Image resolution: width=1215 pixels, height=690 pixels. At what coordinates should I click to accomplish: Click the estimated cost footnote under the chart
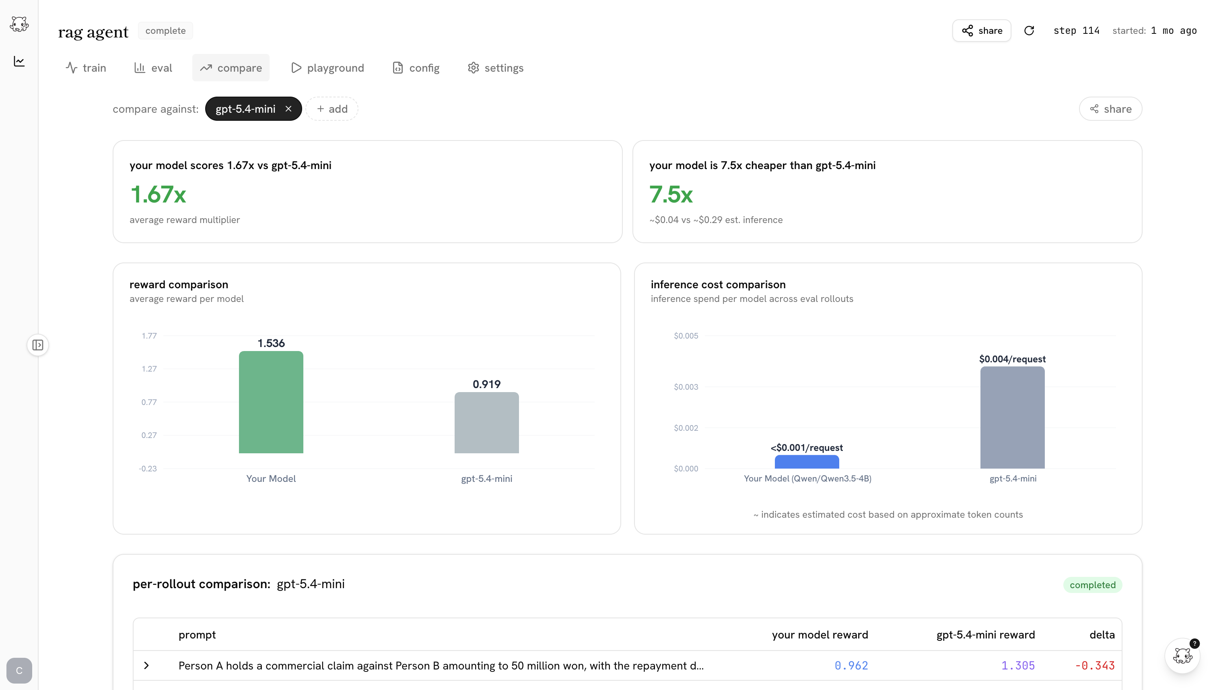(x=888, y=514)
